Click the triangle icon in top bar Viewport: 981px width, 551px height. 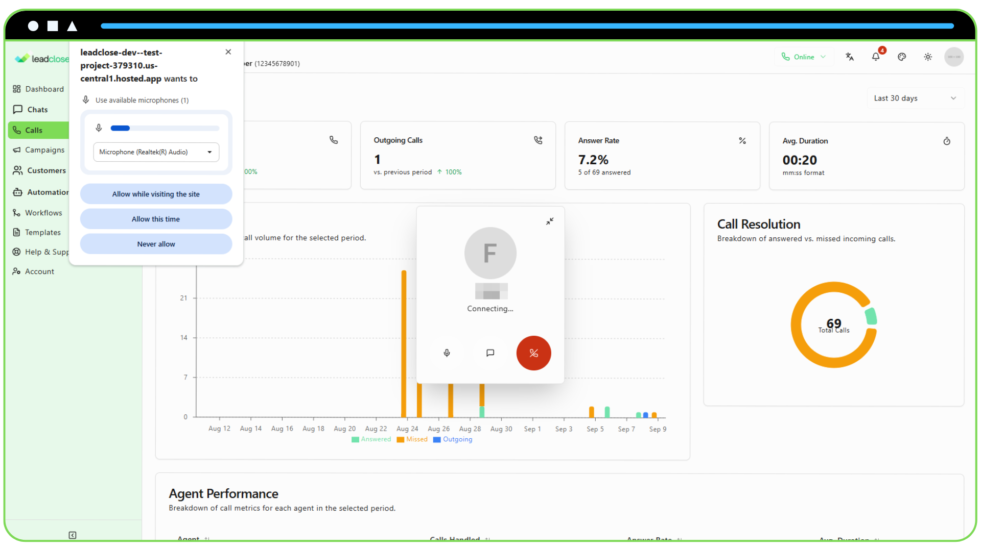[72, 26]
